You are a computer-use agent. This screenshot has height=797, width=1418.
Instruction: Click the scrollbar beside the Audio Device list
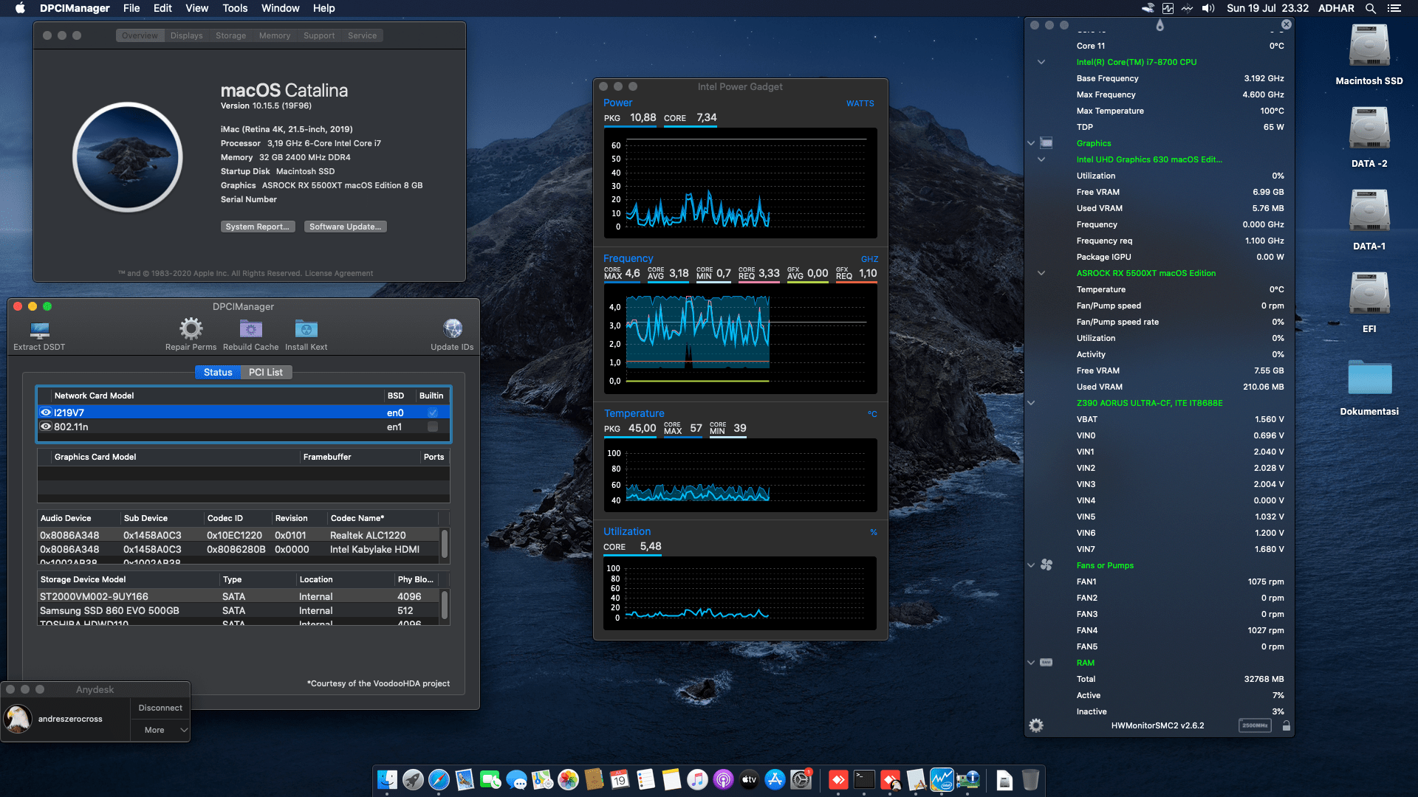click(x=445, y=545)
